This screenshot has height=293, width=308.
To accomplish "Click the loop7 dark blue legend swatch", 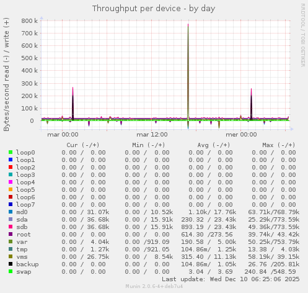I will click(x=11, y=204).
